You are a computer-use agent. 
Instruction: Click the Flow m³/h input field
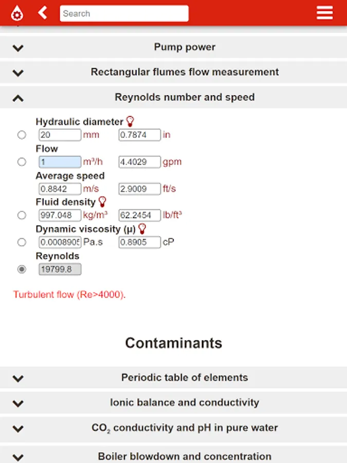point(60,162)
